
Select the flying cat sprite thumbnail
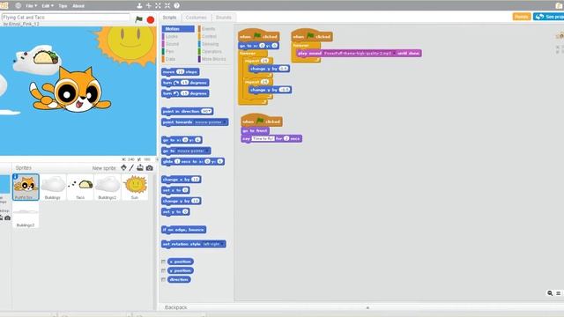[x=26, y=188]
